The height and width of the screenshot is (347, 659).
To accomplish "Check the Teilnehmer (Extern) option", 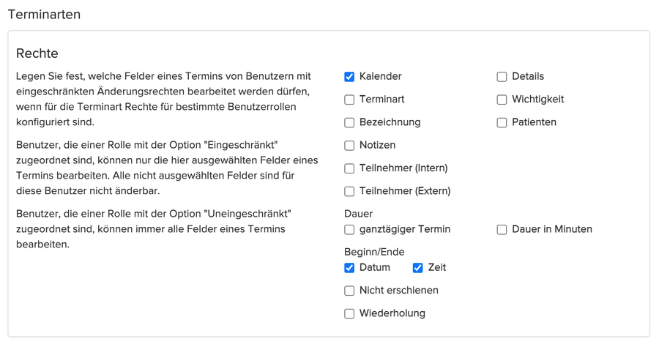I will click(349, 192).
